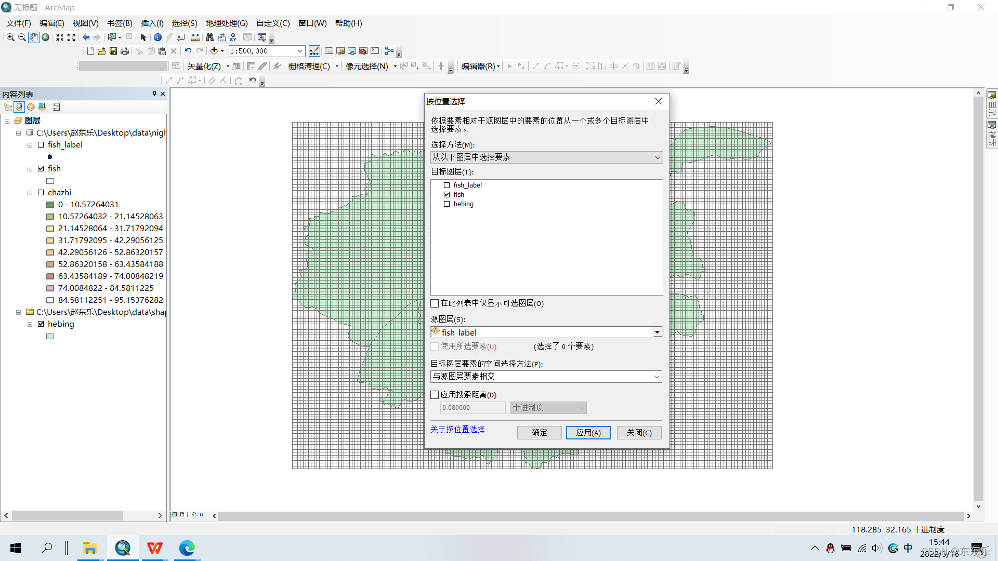
Task: Select the Measure ruler tool
Action: [x=195, y=37]
